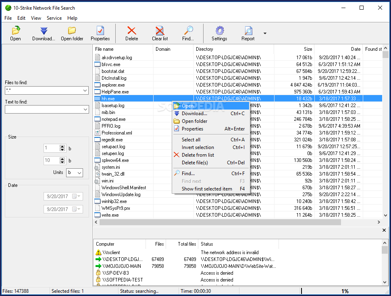This screenshot has height=296, width=391.
Task: Choose Download... in the context menu
Action: pos(211,114)
